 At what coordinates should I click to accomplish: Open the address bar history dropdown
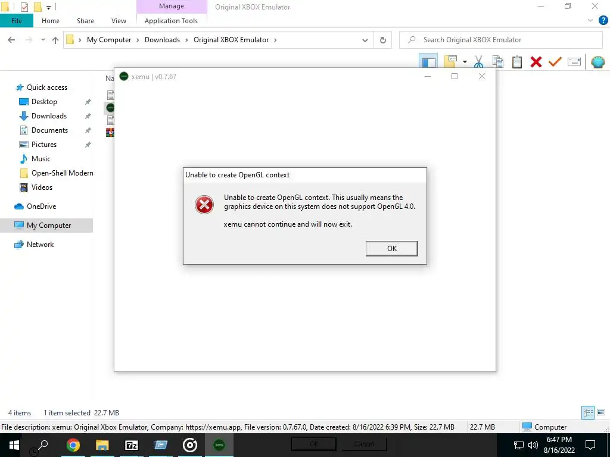point(365,40)
